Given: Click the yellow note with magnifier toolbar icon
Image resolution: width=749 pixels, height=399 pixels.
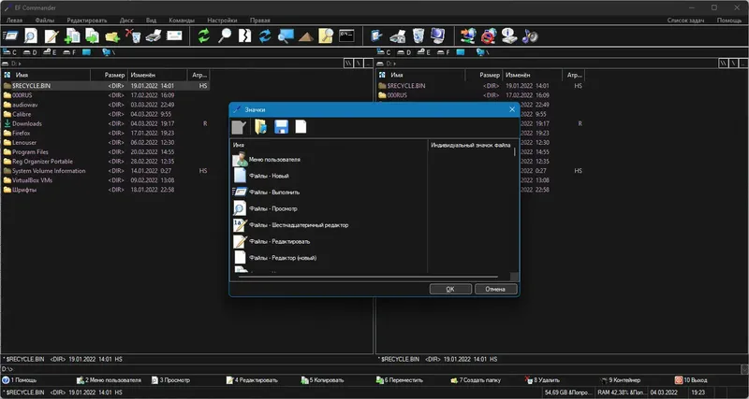Looking at the screenshot, I should click(x=326, y=36).
